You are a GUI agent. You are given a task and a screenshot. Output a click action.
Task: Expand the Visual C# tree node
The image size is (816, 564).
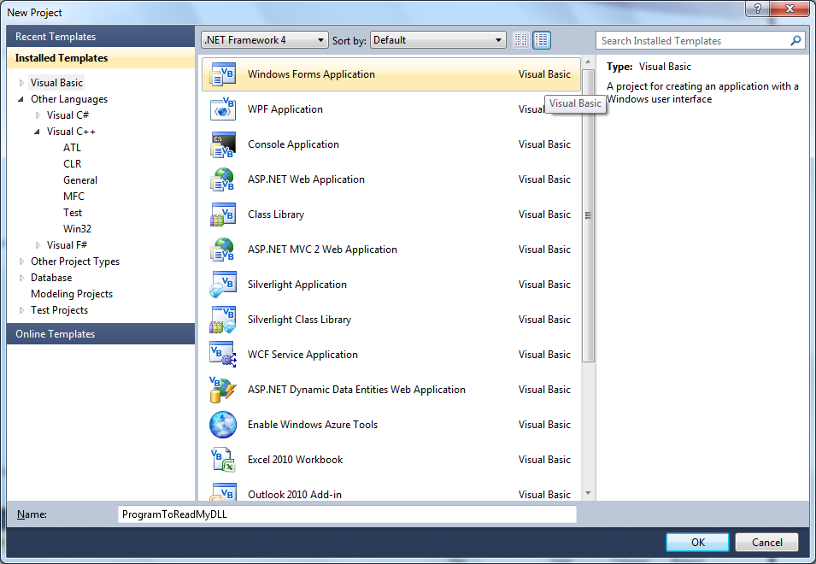pos(38,115)
